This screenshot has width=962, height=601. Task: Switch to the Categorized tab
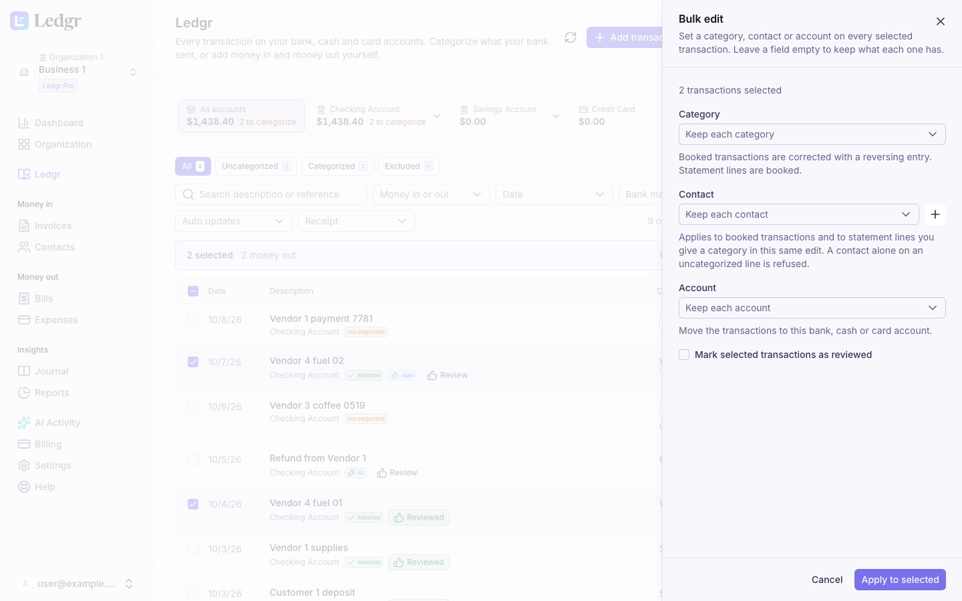[337, 166]
